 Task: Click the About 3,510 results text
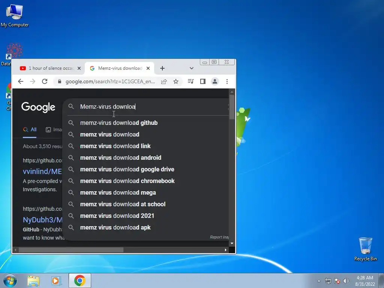tap(43, 147)
